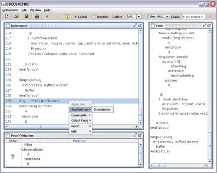Click line 126 \circprocess\ Buffer2 \circdef in Refinement
Image resolution: width=217 pixels, height=173 pixels.
(x=45, y=85)
